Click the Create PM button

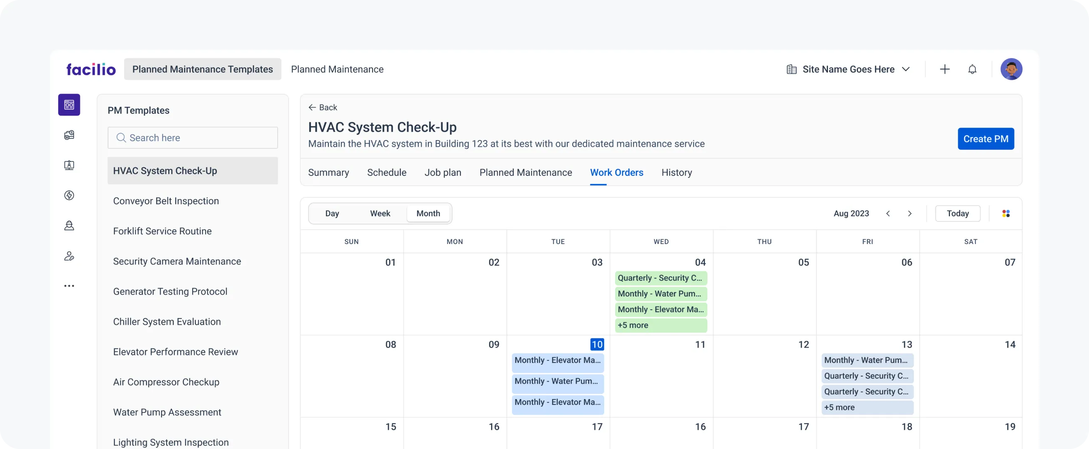986,138
